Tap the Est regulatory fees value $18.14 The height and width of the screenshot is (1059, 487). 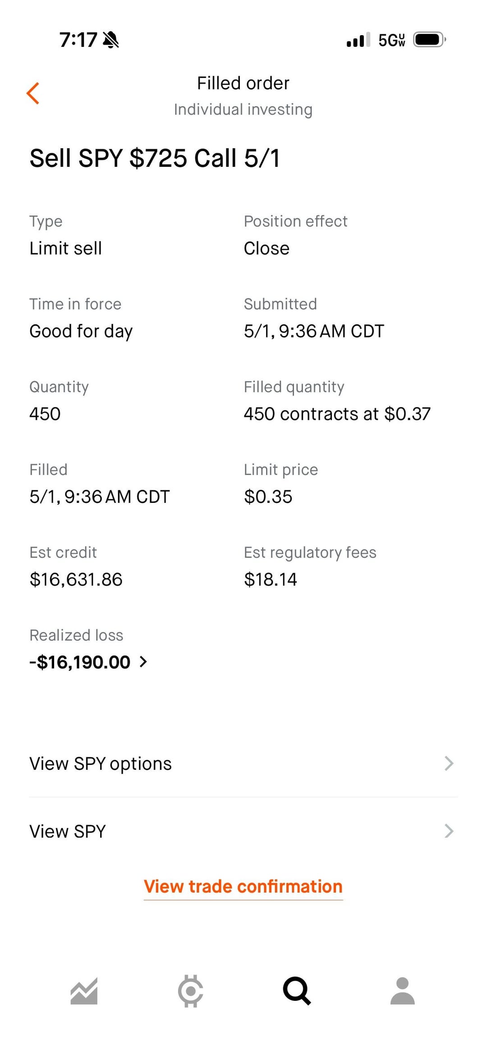point(271,580)
